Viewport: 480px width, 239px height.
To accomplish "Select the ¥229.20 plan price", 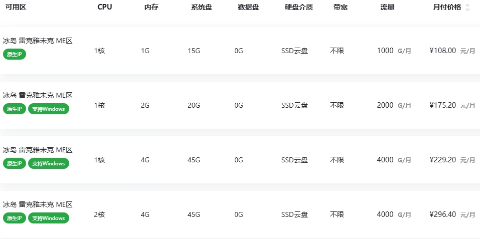I will coord(443,160).
